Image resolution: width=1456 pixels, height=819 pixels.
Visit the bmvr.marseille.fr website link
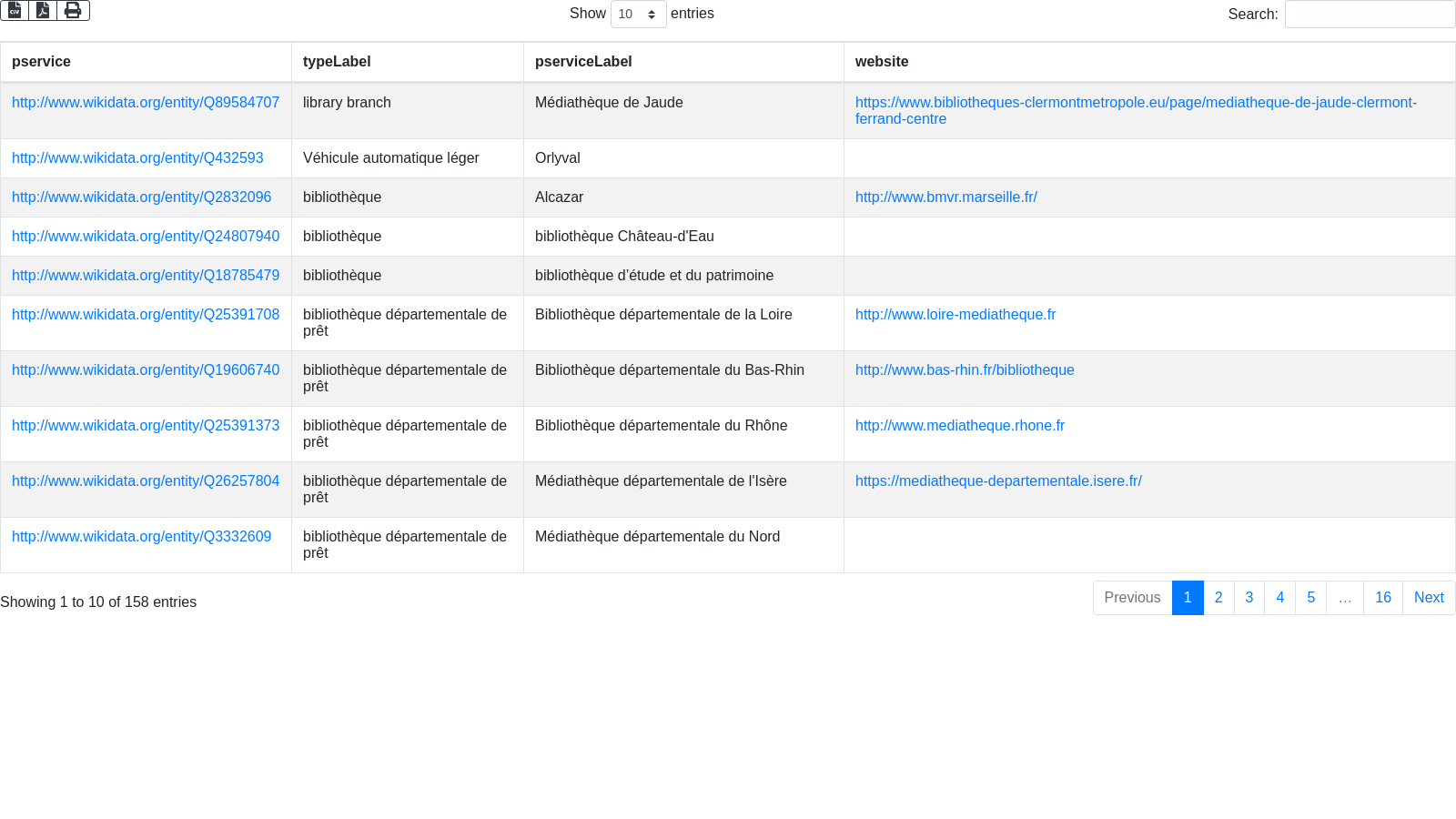tap(945, 197)
